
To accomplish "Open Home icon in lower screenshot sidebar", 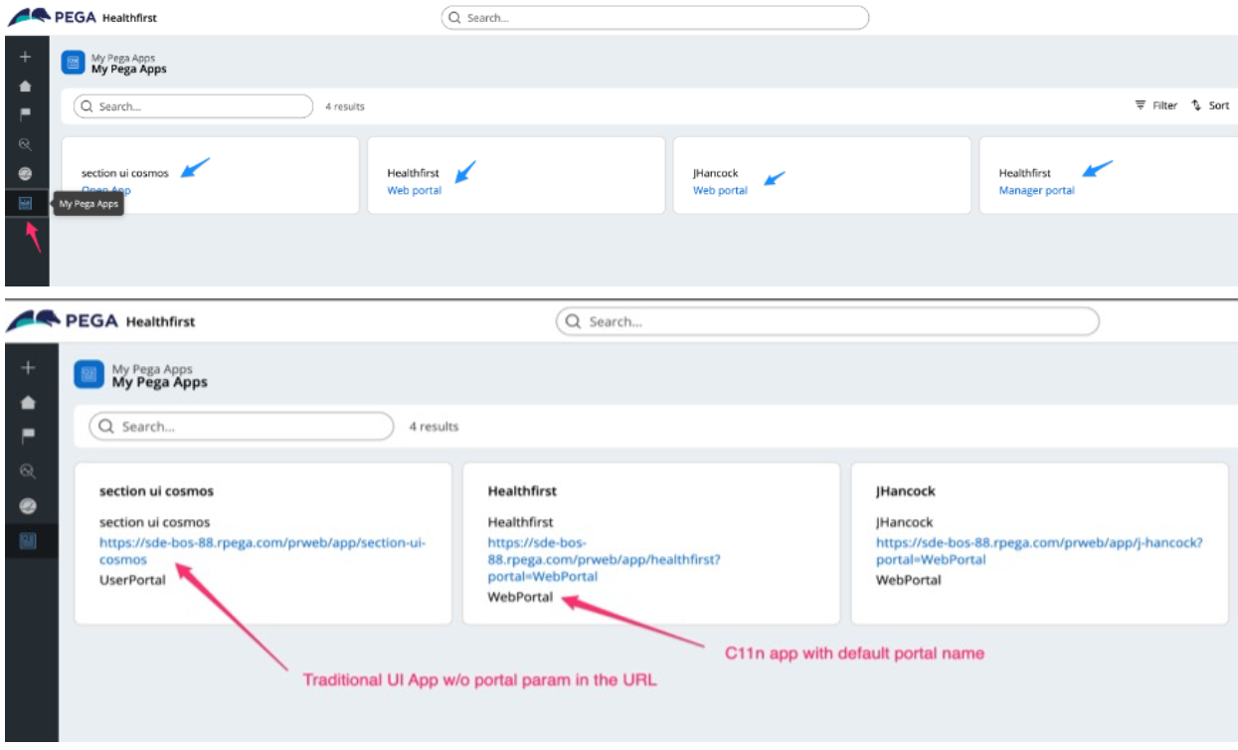I will [28, 403].
